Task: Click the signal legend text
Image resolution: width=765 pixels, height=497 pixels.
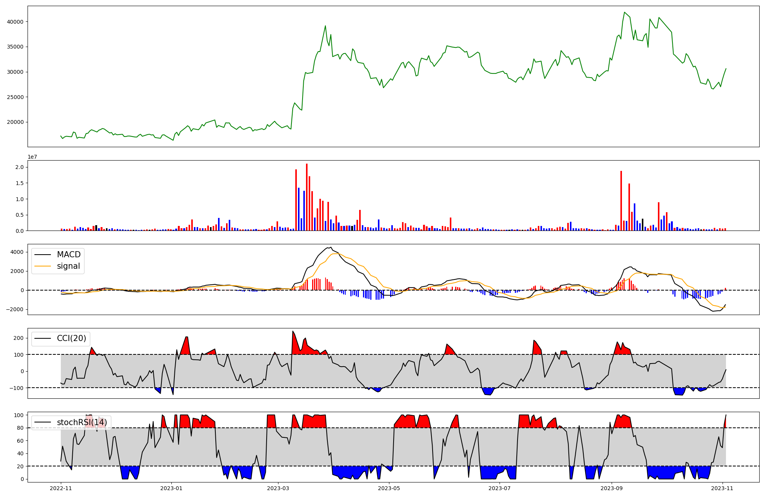Action: pos(68,266)
